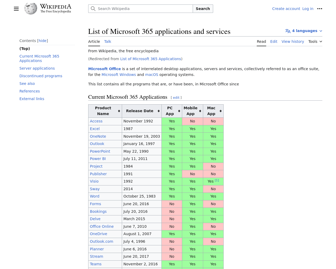Sort table by Release Date

tap(142, 111)
